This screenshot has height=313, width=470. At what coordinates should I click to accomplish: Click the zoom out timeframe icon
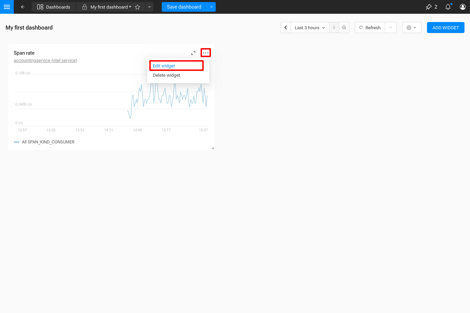(344, 28)
